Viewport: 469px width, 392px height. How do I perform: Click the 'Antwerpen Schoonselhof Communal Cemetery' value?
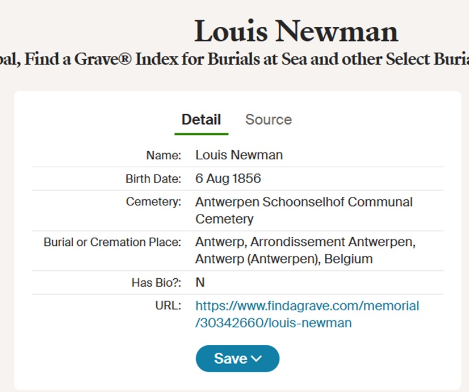[303, 210]
